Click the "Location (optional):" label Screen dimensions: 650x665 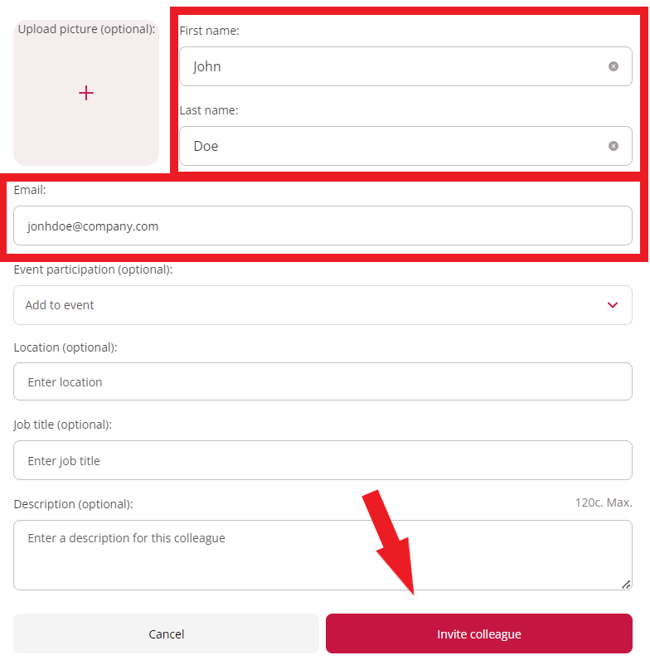(65, 347)
